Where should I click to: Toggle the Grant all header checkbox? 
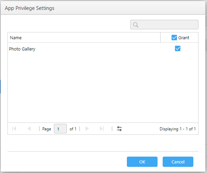pos(174,38)
